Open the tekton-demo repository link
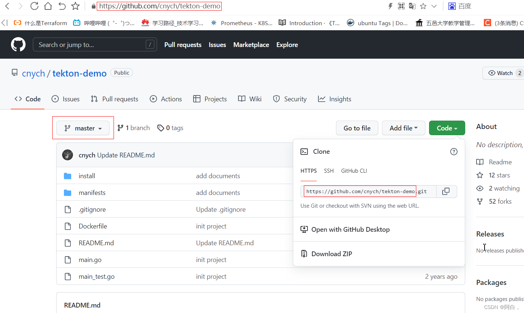The image size is (524, 313). click(80, 73)
